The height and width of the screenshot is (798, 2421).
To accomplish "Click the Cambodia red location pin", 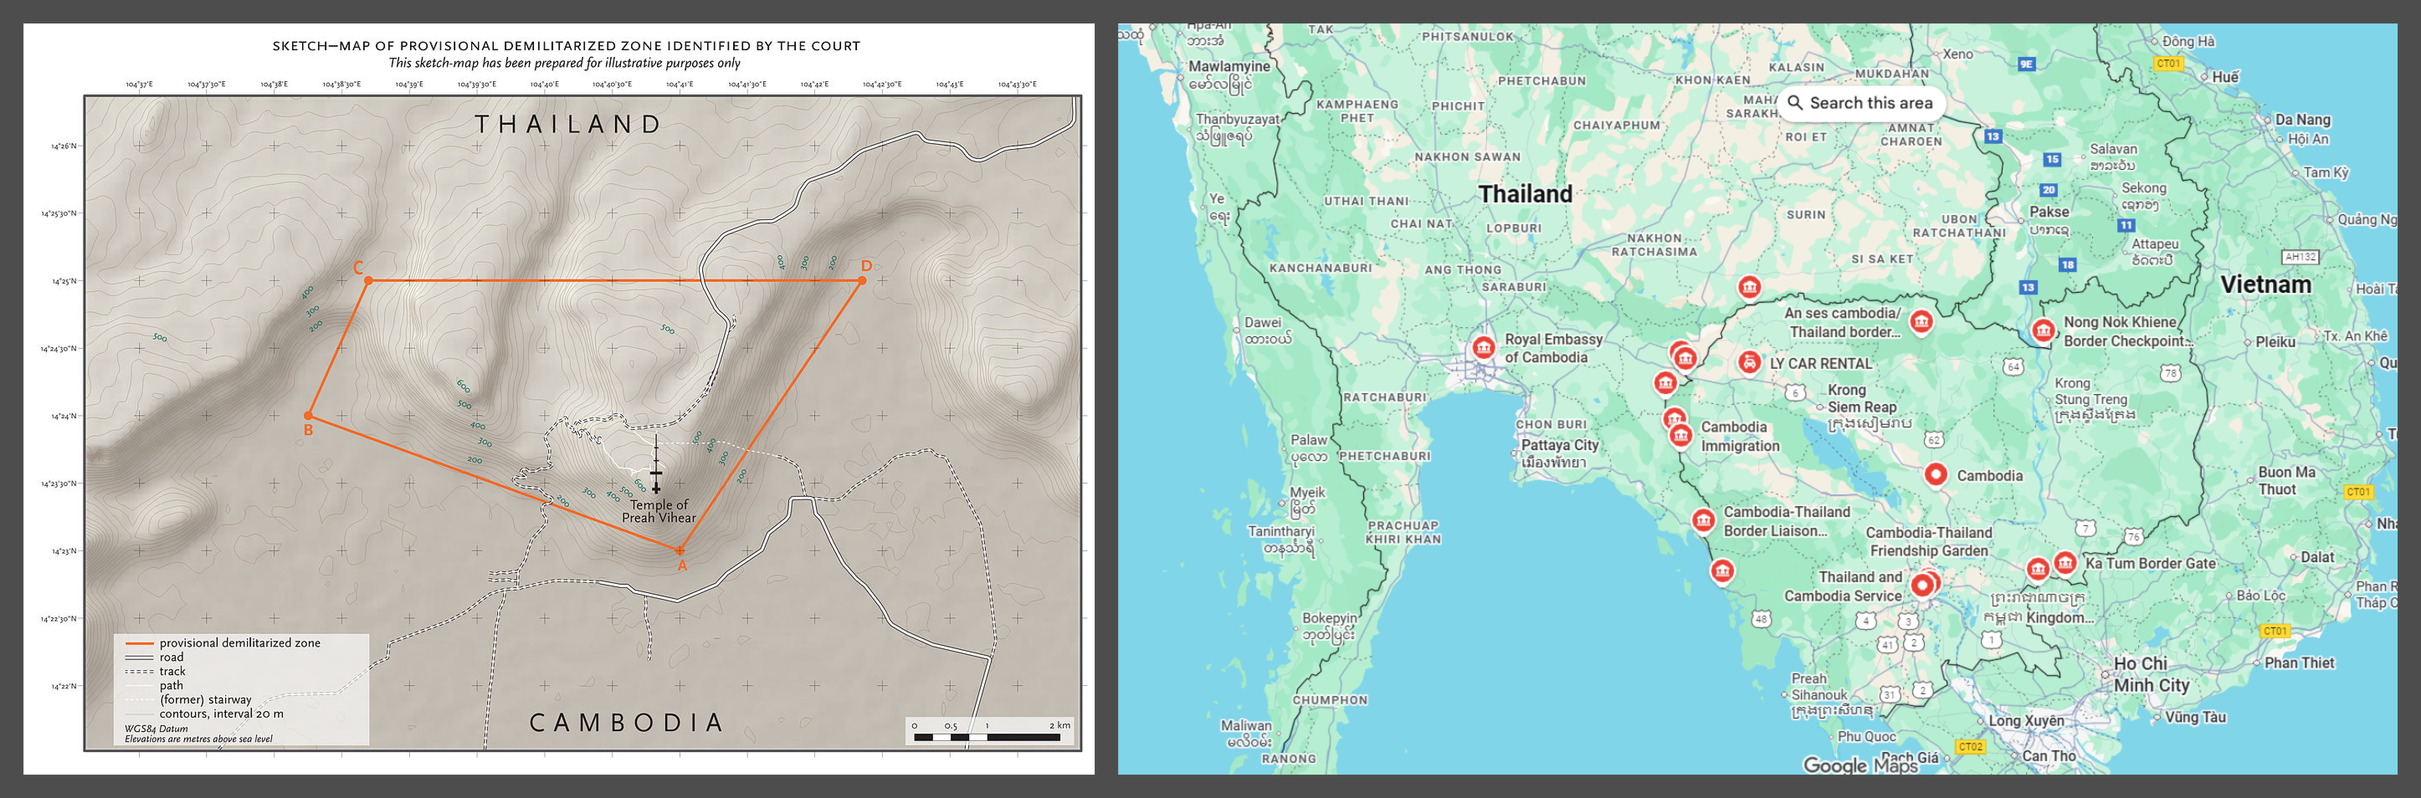I will pyautogui.click(x=1935, y=474).
